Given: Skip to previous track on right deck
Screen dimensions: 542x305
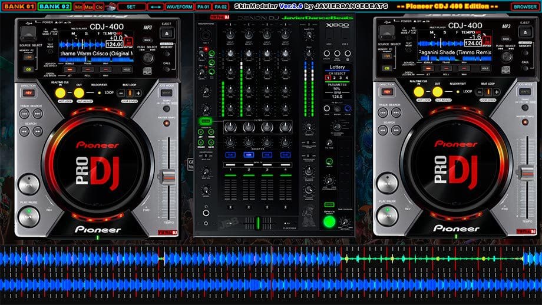Looking at the screenshot, I should [383, 112].
